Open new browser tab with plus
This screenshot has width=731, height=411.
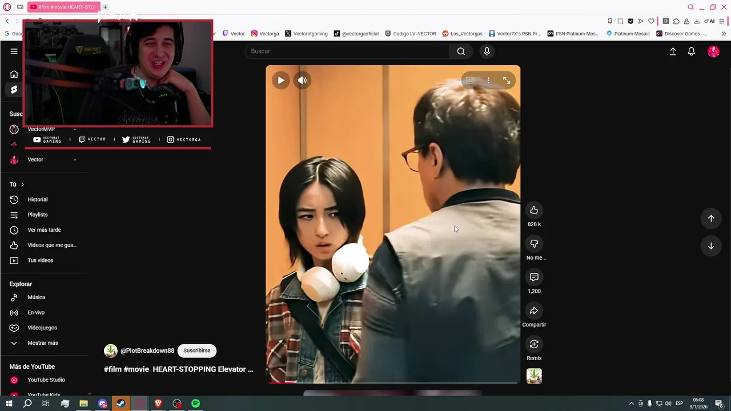pyautogui.click(x=105, y=7)
